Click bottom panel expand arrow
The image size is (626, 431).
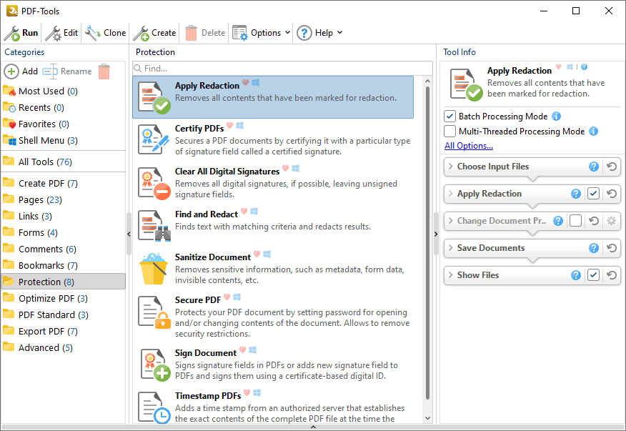coord(313,427)
